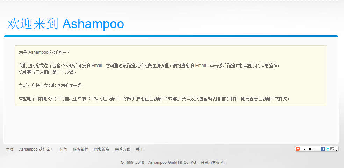Go to the 主页 footer link
The width and height of the screenshot is (344, 168).
pyautogui.click(x=10, y=149)
